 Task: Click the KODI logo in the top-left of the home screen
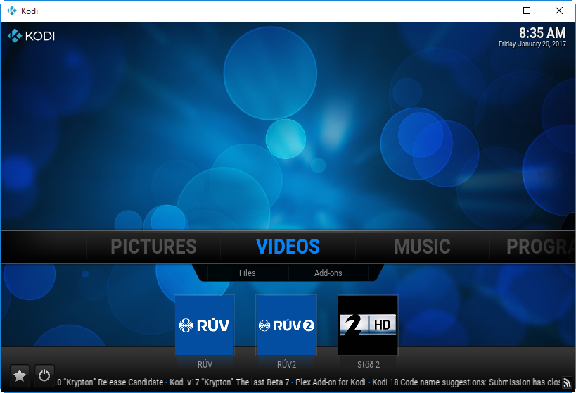(x=31, y=36)
